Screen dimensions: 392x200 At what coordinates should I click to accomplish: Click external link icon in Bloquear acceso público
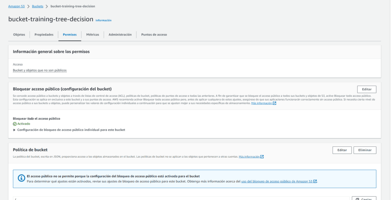[274, 103]
